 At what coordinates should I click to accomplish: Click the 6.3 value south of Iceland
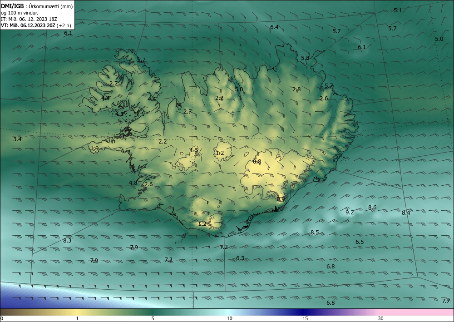tap(240, 258)
